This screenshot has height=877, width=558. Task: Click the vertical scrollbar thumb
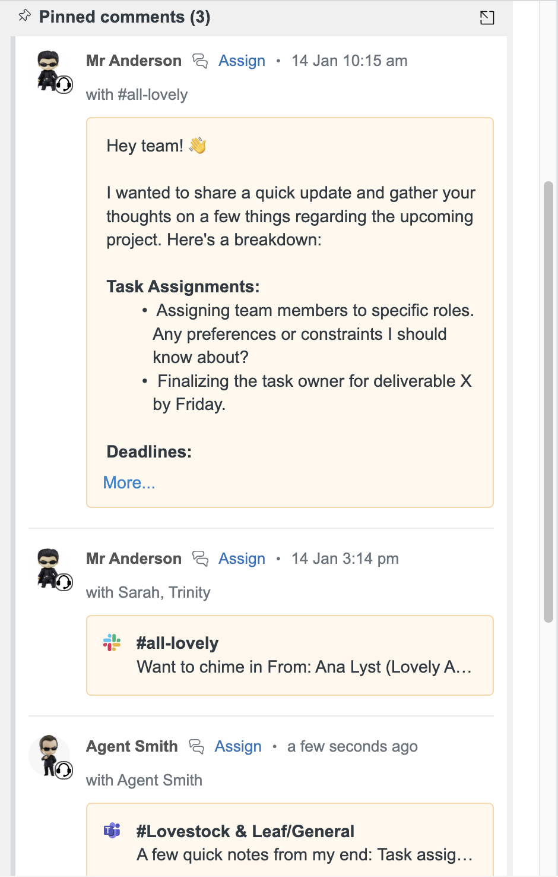549,402
